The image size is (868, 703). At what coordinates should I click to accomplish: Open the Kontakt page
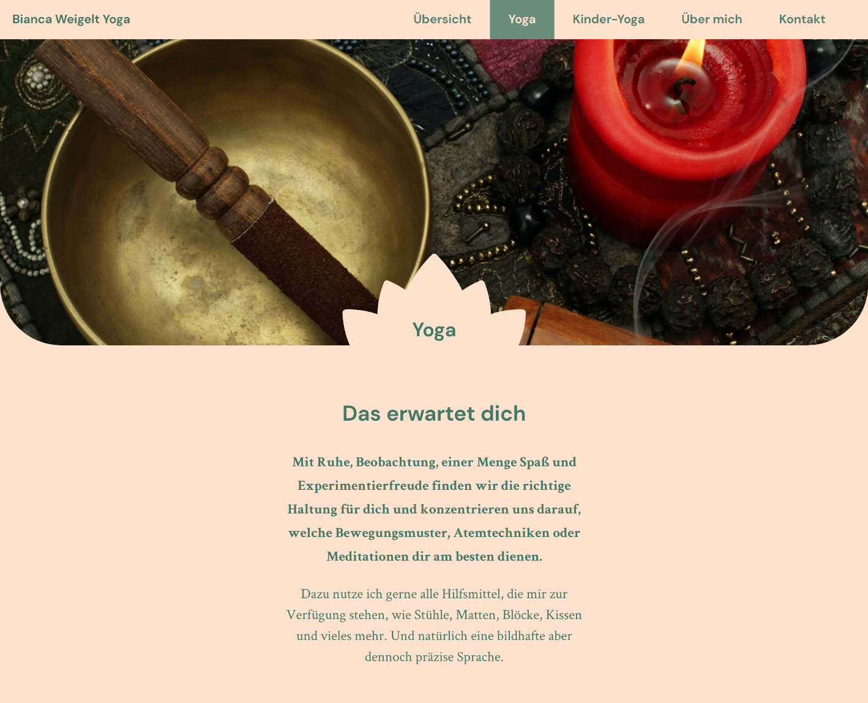(x=802, y=19)
